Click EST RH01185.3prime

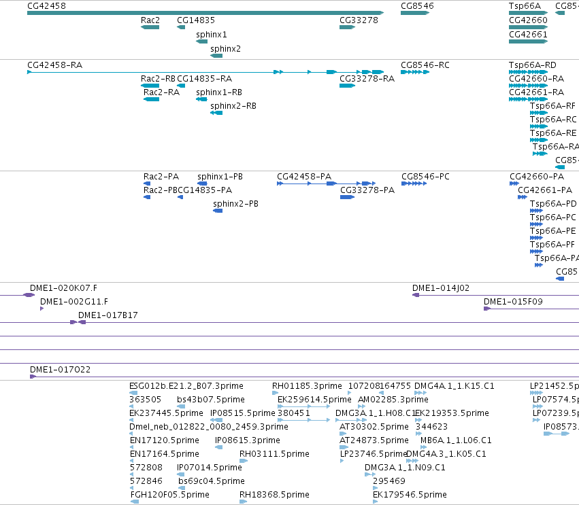pyautogui.click(x=275, y=393)
